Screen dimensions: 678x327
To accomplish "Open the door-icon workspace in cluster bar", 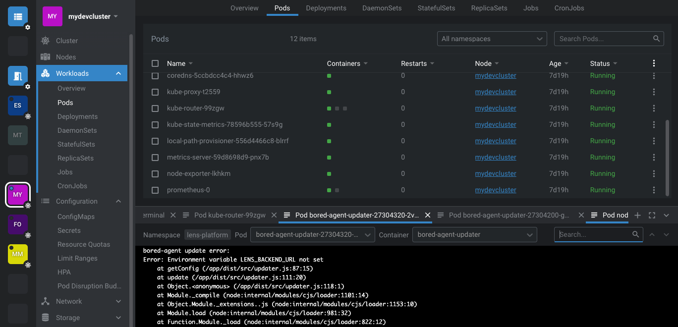I will tap(18, 76).
